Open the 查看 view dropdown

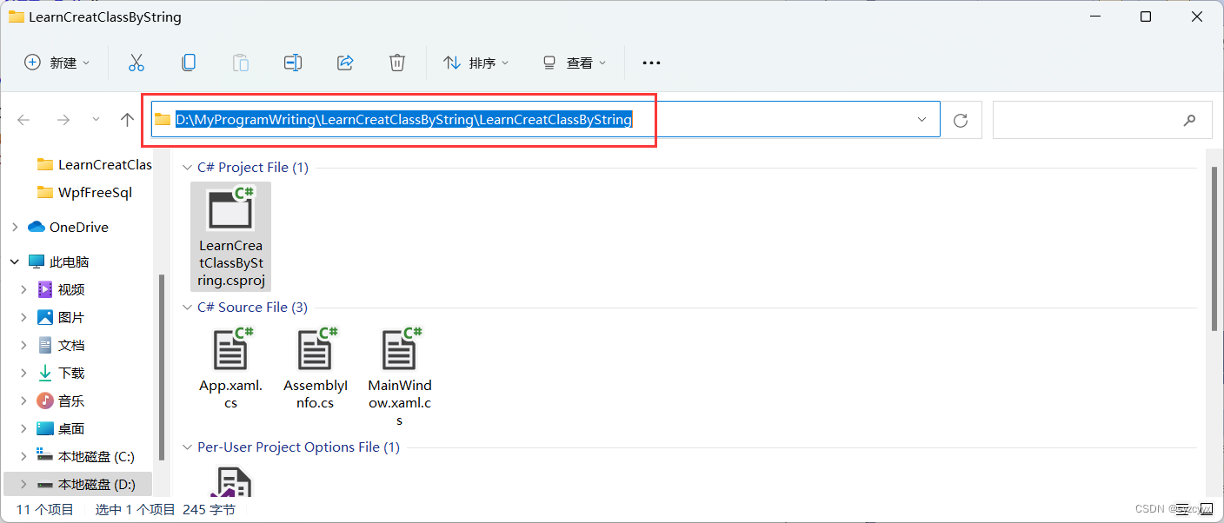click(573, 62)
